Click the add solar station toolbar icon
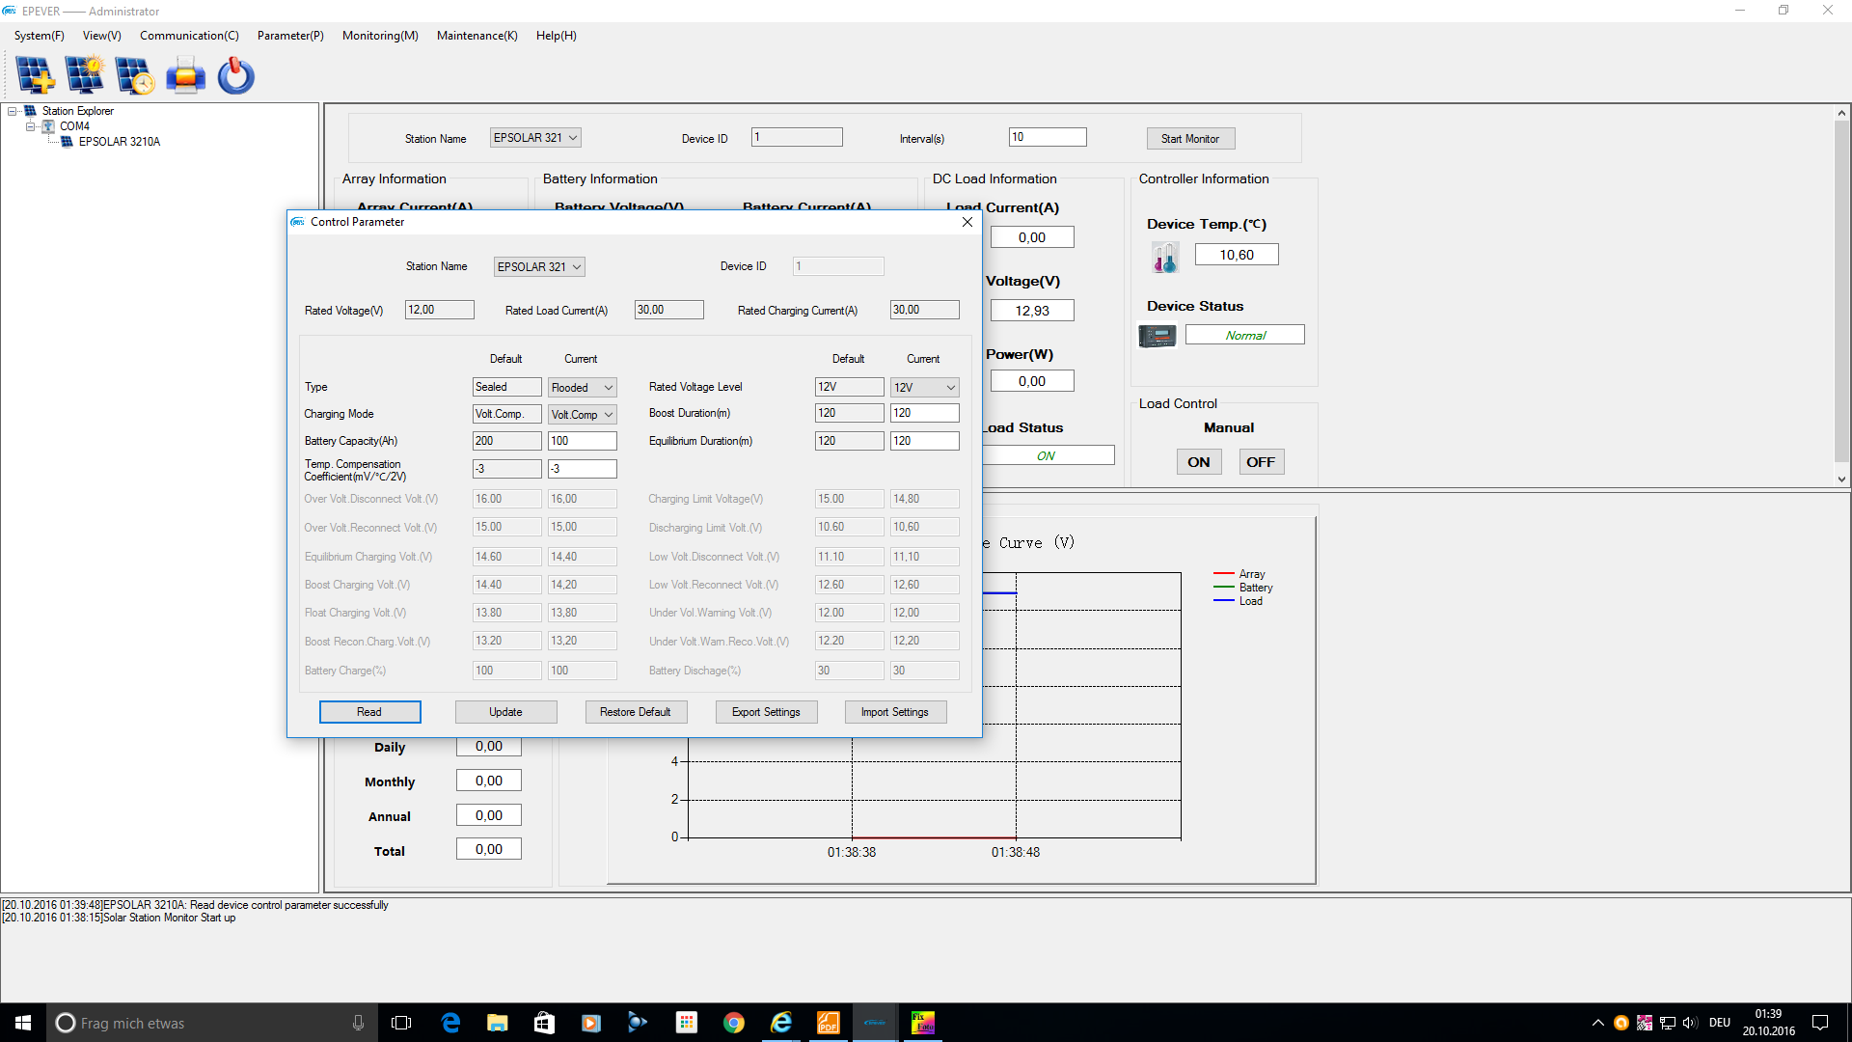 36,75
